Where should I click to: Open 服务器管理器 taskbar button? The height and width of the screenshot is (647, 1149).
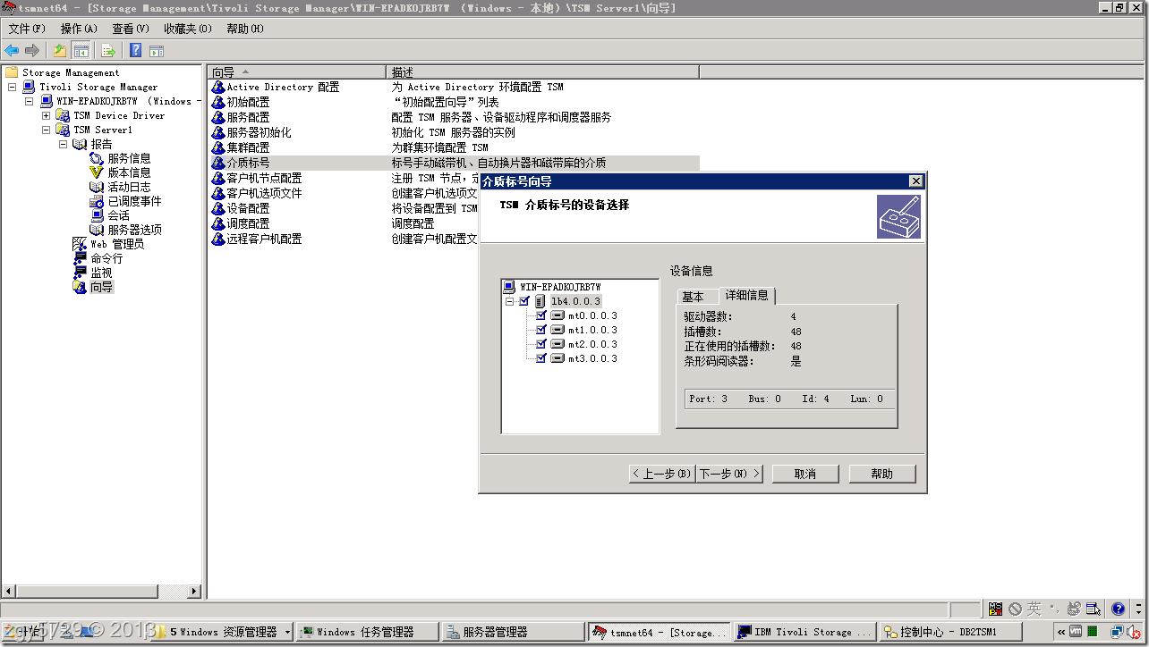coord(513,632)
